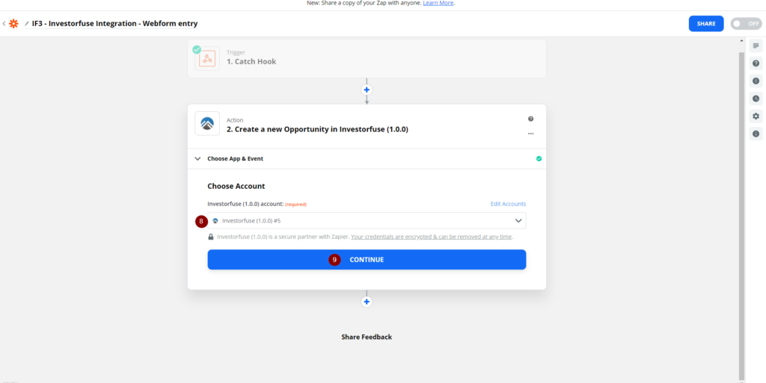Open the alerts sidebar icon
This screenshot has width=766, height=383.
point(756,81)
